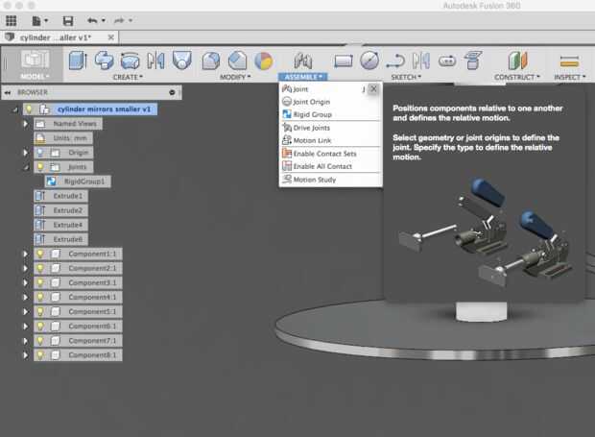Close the cylinder ...aller v1 tab
Image resolution: width=595 pixels, height=437 pixels.
110,37
